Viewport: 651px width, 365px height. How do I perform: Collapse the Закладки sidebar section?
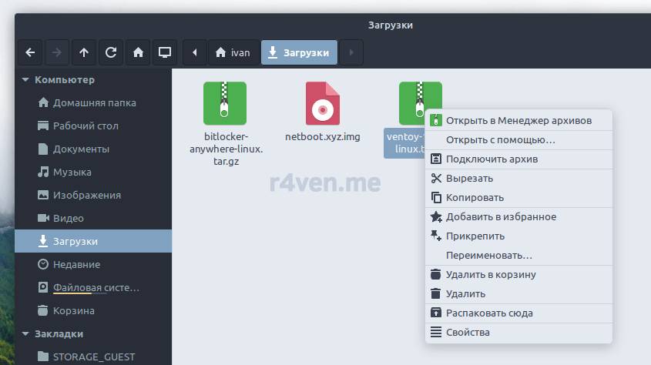[25, 334]
